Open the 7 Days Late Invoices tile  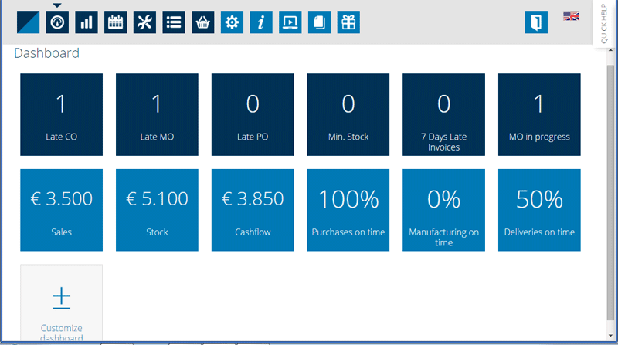click(443, 114)
